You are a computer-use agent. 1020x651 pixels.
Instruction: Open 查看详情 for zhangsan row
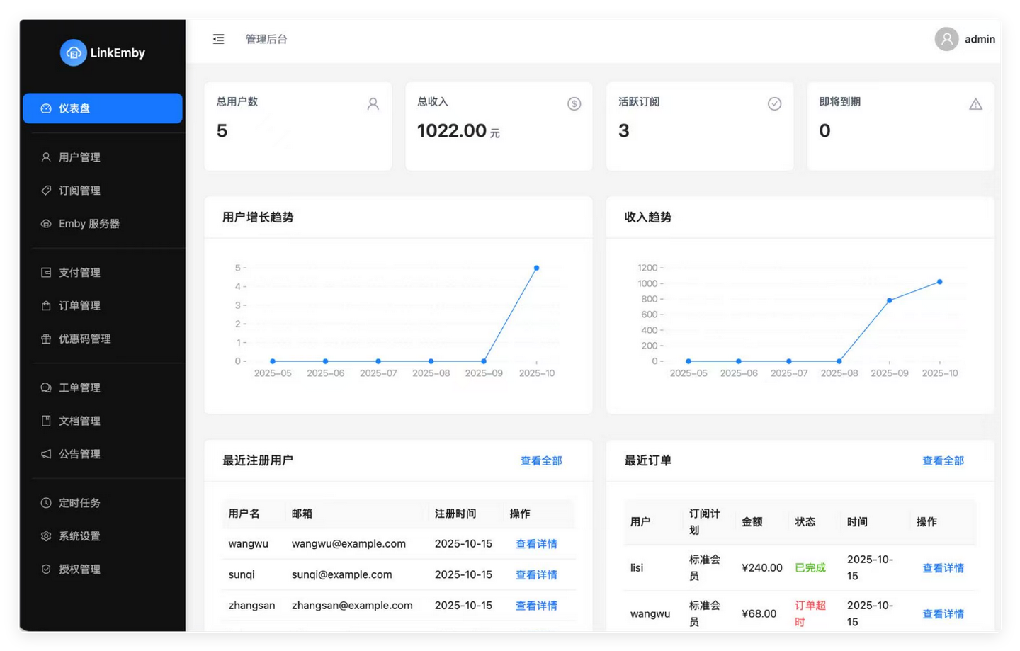536,606
